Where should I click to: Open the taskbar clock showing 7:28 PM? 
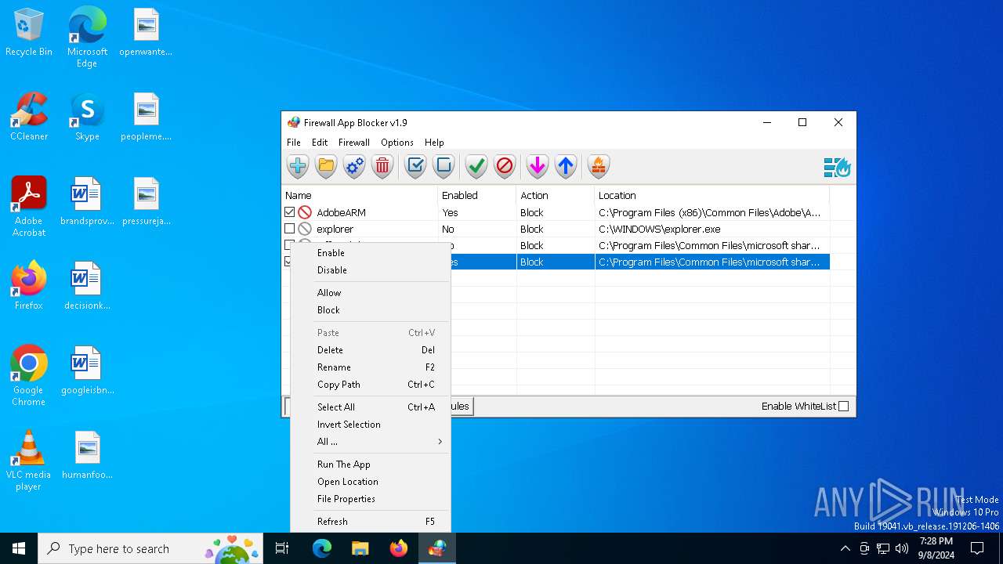[x=936, y=548]
